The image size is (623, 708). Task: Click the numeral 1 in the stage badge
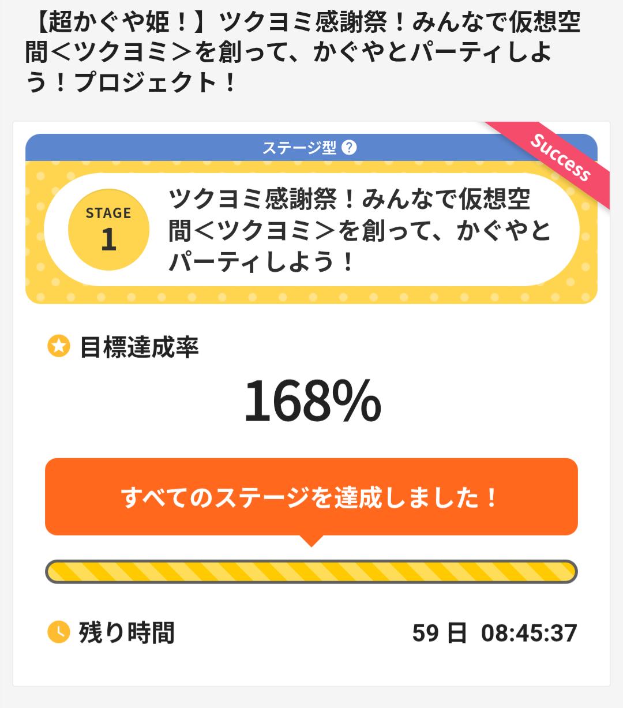[x=108, y=240]
